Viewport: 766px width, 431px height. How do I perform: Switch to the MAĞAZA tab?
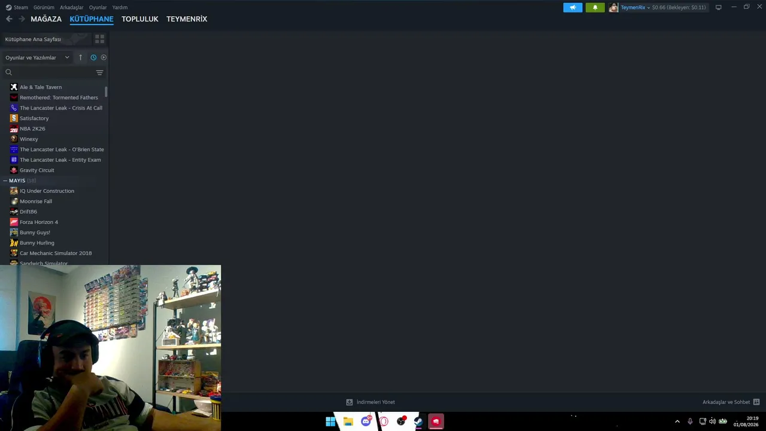click(46, 19)
